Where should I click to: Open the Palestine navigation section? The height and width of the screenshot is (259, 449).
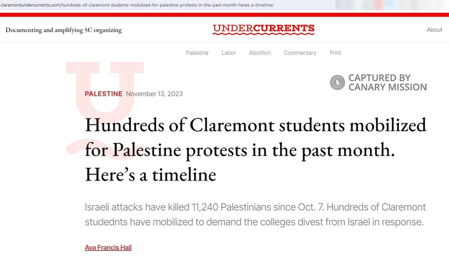(x=197, y=53)
